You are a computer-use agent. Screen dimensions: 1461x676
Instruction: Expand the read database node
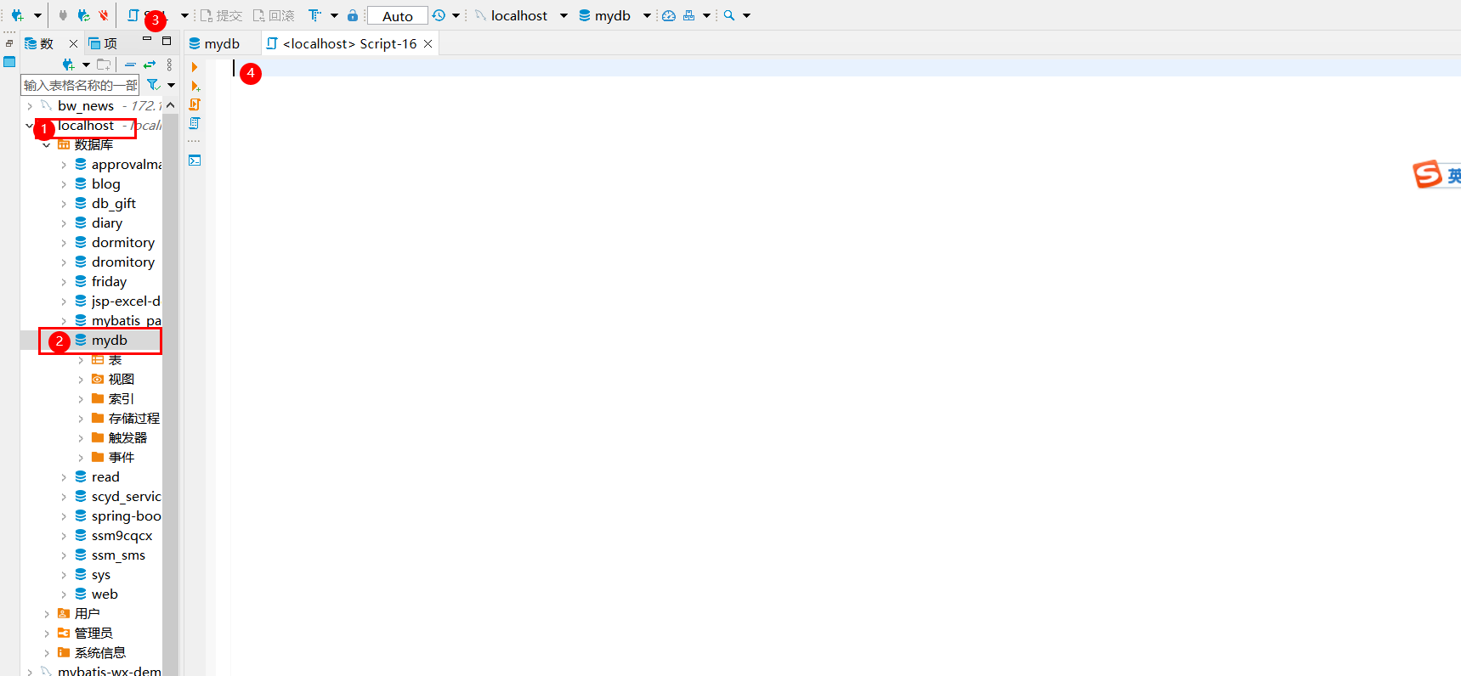(64, 477)
